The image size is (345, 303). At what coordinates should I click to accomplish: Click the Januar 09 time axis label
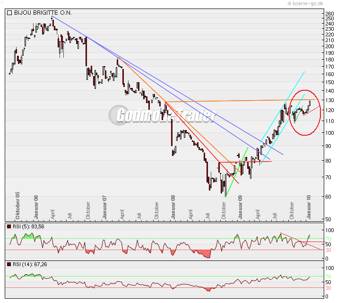coord(240,207)
